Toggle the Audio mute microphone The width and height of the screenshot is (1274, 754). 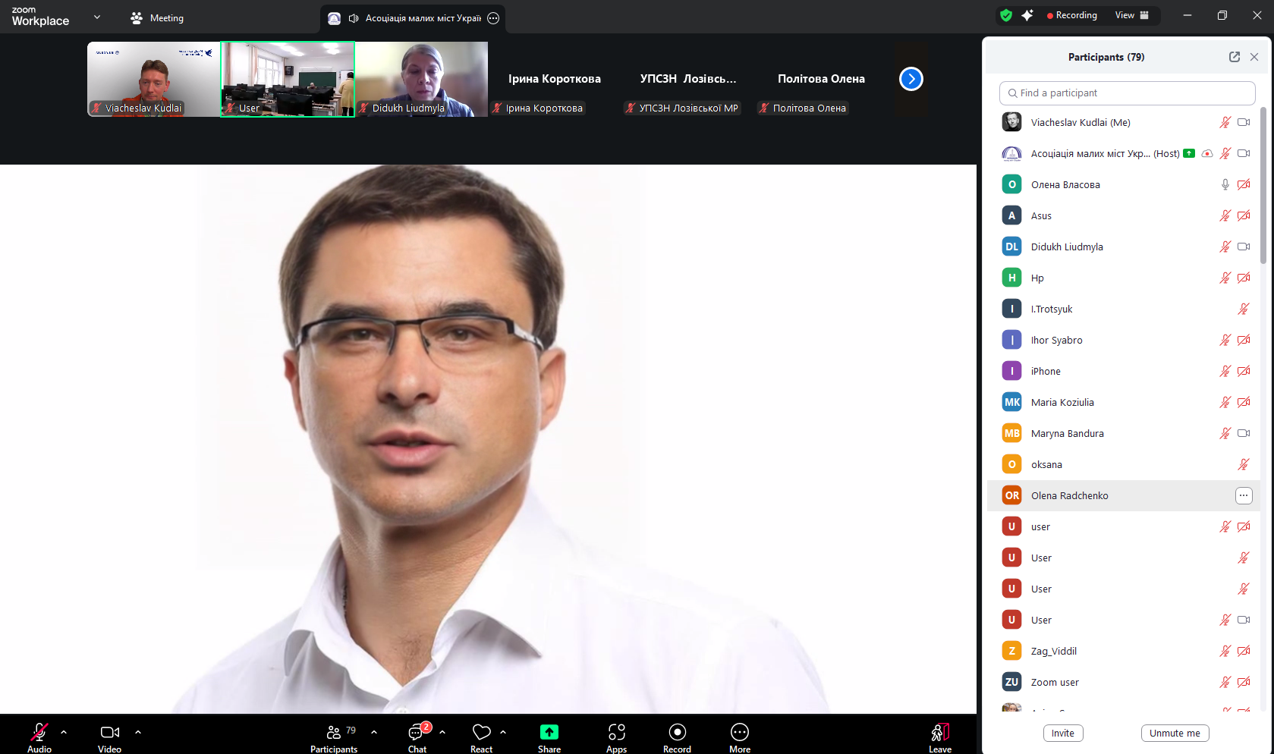coord(39,733)
